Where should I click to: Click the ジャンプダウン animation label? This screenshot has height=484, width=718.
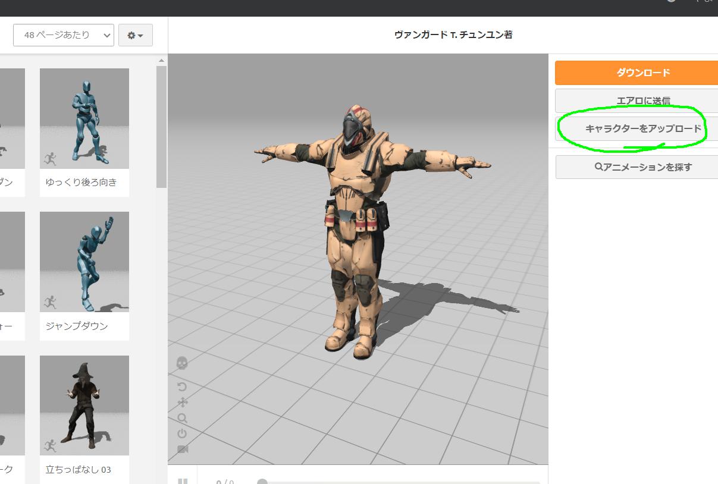click(77, 326)
